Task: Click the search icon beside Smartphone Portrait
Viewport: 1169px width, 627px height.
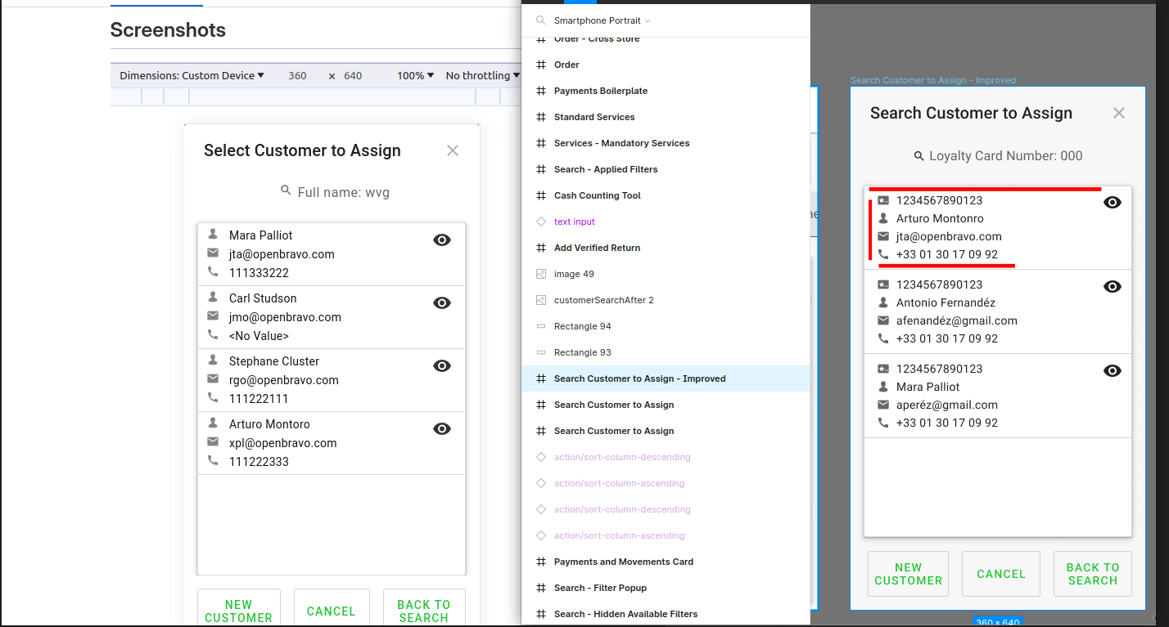Action: [x=540, y=20]
